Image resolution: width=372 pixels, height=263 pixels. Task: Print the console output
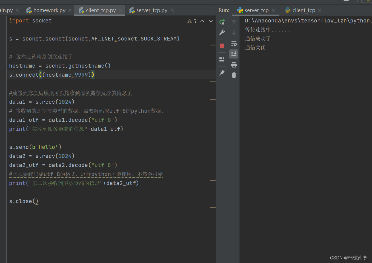(x=234, y=65)
